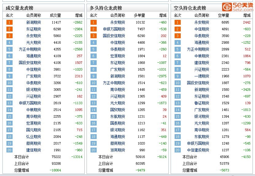Open 银河期货 in the 成交量龙虎榜 table
The height and width of the screenshot is (176, 255).
point(33,90)
